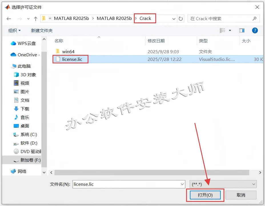The height and width of the screenshot is (206, 265).
Task: Click the VisualStudio.lic type cell
Action: point(217,59)
